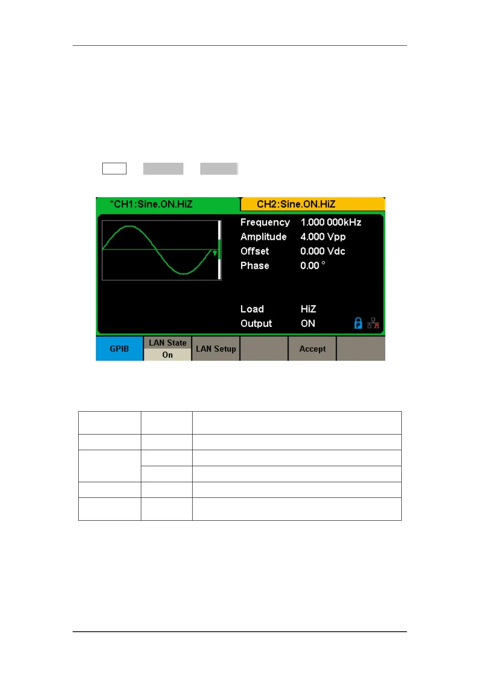Click the Load label
The height and width of the screenshot is (675, 478).
(x=252, y=309)
